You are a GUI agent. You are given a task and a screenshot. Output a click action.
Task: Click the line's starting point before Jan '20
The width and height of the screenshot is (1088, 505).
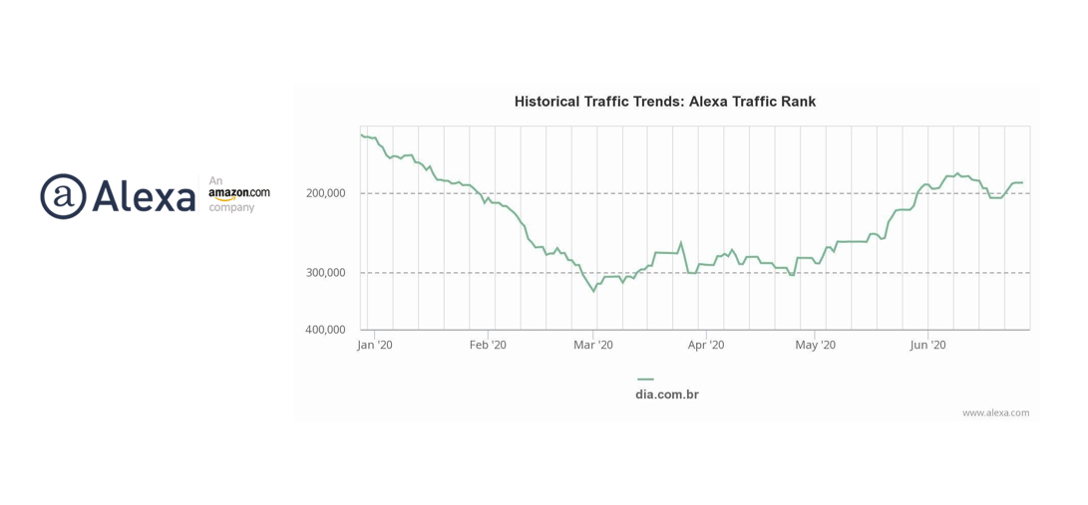(x=361, y=134)
